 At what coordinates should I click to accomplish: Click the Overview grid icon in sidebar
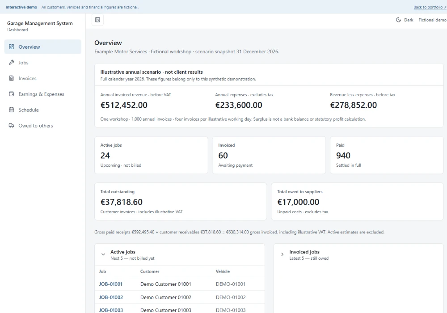(x=12, y=47)
